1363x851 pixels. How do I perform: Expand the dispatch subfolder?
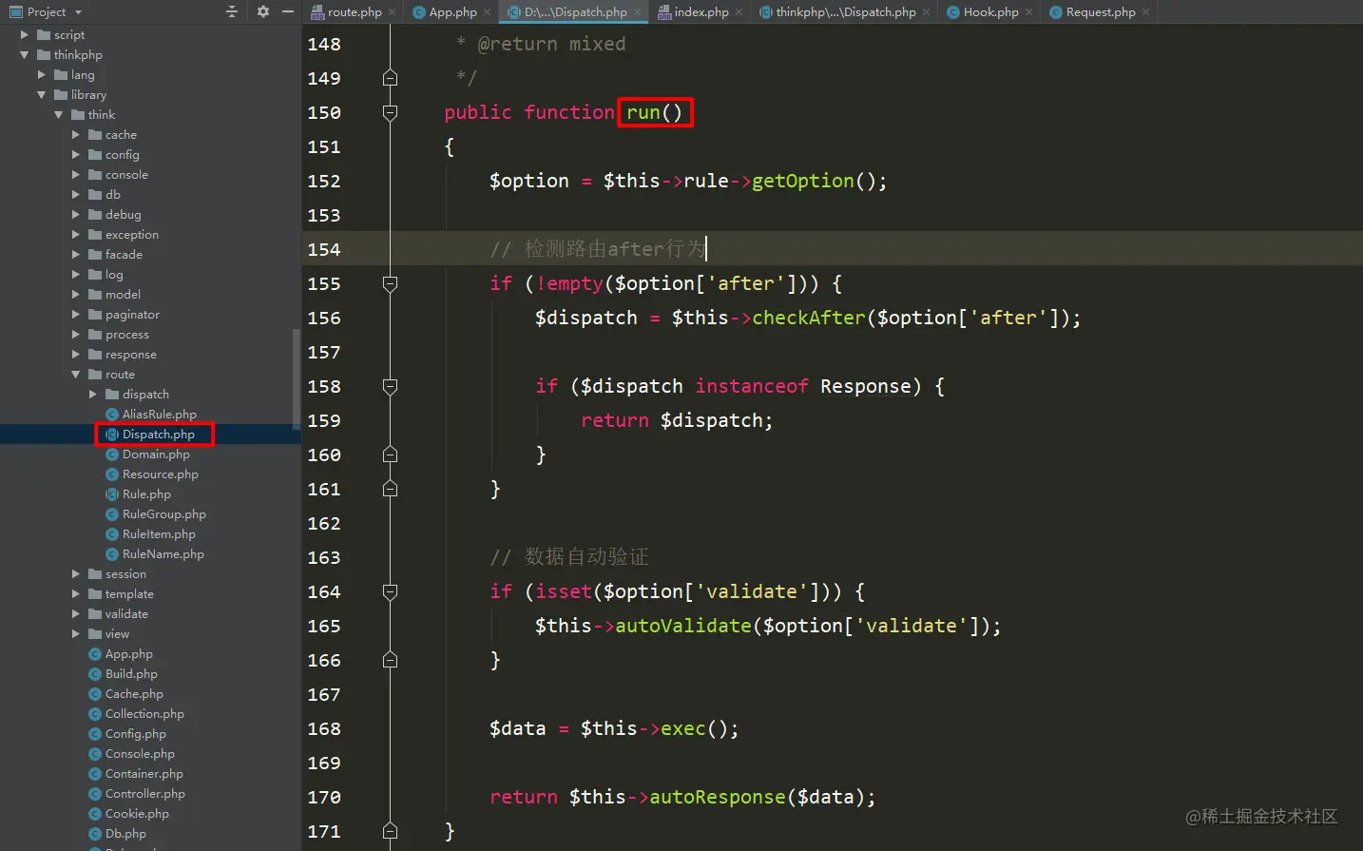pos(93,395)
